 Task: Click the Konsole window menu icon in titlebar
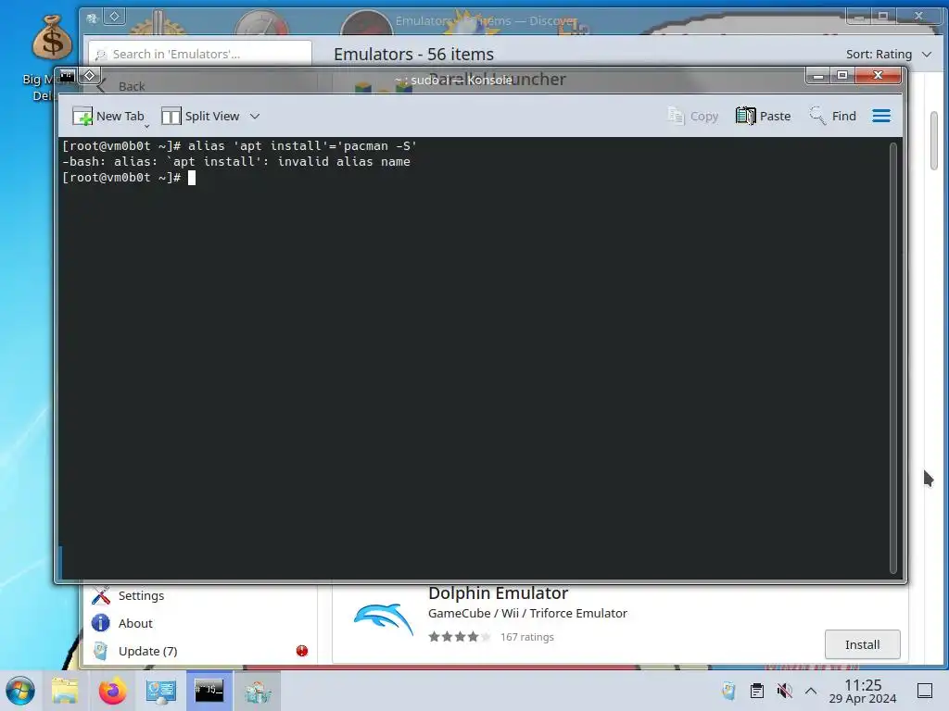tap(67, 76)
